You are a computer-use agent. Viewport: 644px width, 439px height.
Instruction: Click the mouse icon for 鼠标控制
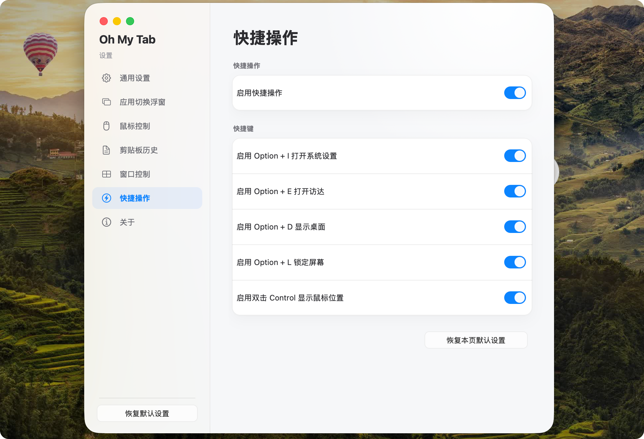(x=106, y=126)
